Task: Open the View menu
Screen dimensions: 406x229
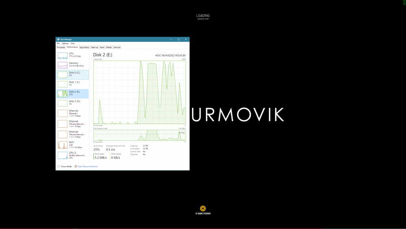Action: coord(73,43)
